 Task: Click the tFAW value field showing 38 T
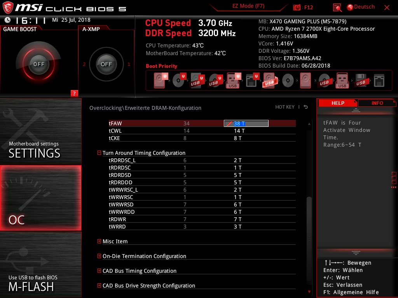[x=246, y=123]
